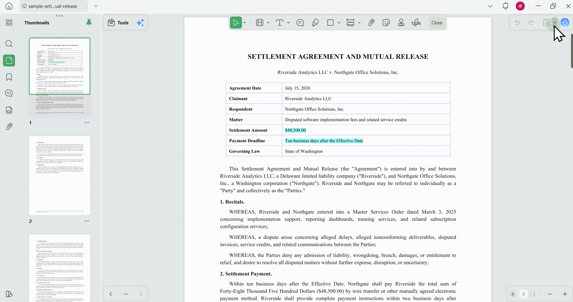
Task: Expand the tab list chevron in the title bar
Action: tap(490, 6)
